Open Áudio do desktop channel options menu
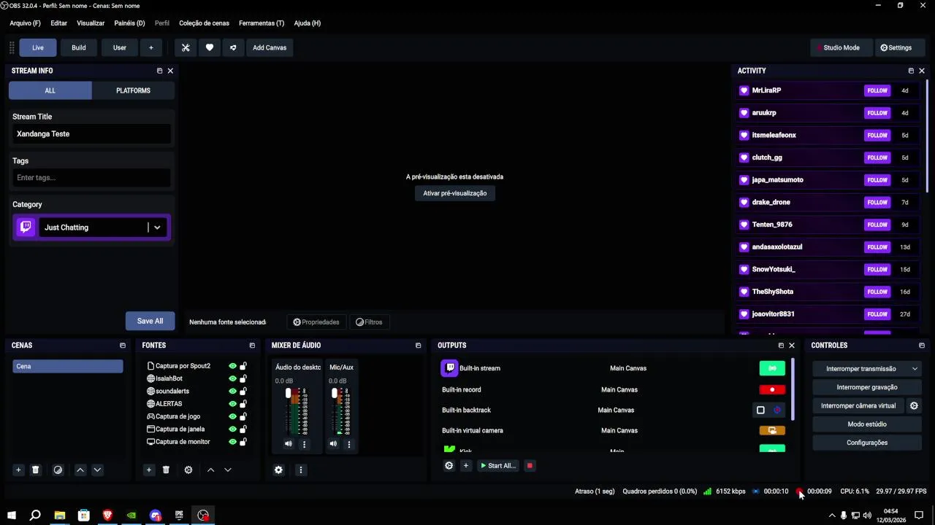The width and height of the screenshot is (935, 525). click(304, 444)
